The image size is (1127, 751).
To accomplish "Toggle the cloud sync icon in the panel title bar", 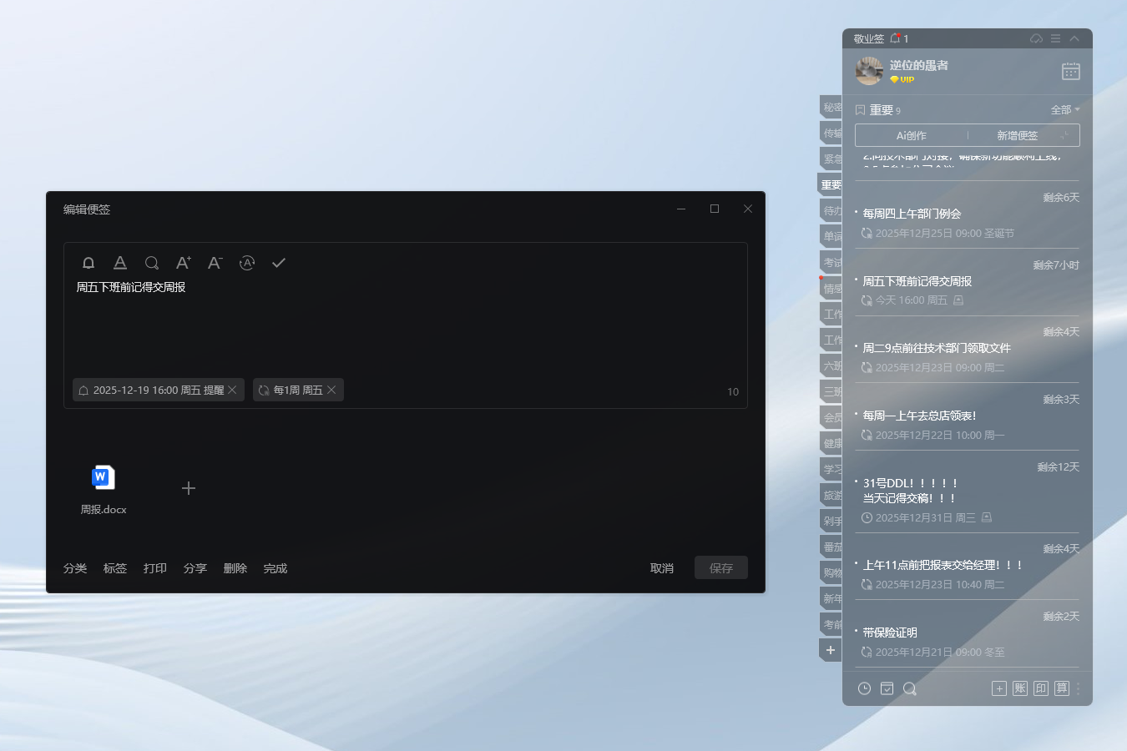I will (x=1036, y=38).
